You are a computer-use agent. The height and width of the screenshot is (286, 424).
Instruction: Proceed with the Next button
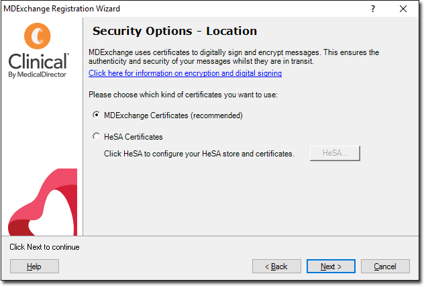pyautogui.click(x=331, y=267)
